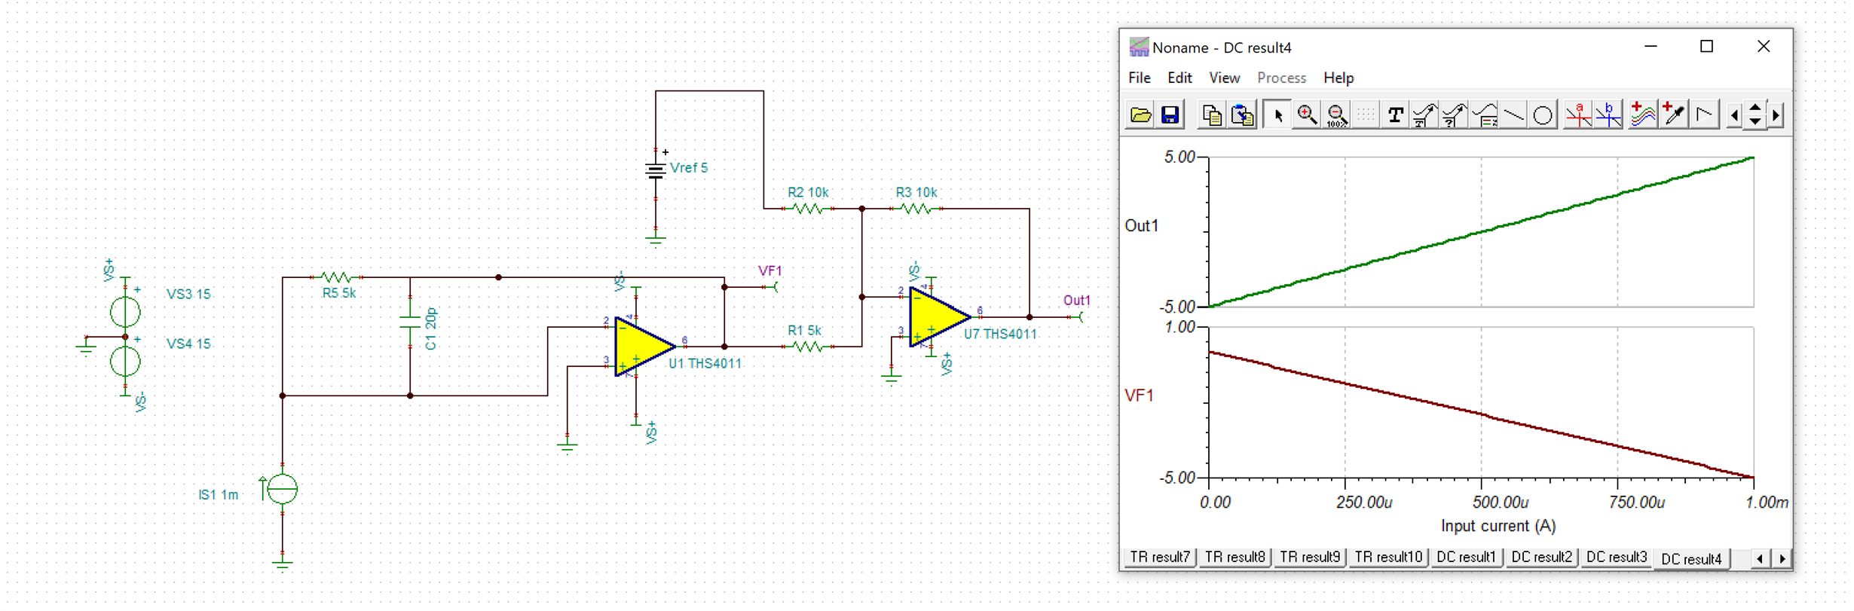Select the DC result4 tab
This screenshot has height=611, width=1854.
click(1691, 559)
